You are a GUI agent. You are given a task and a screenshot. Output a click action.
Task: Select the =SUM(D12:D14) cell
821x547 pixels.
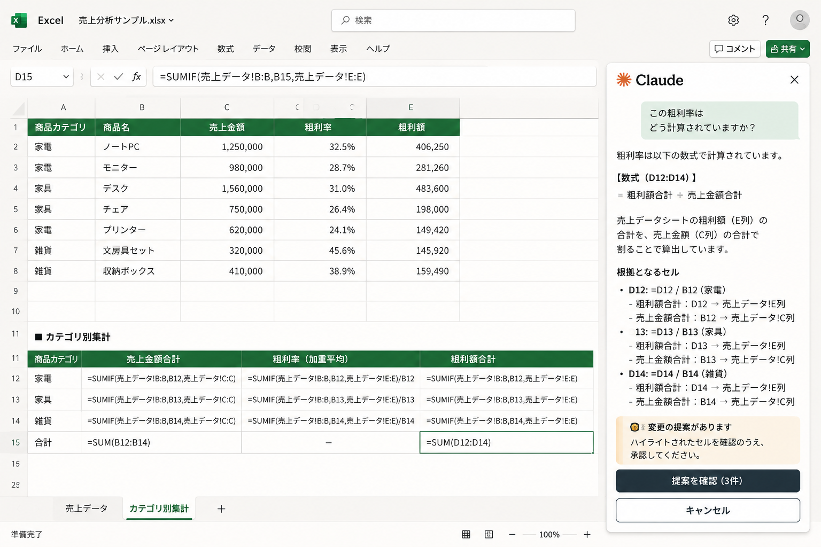507,442
